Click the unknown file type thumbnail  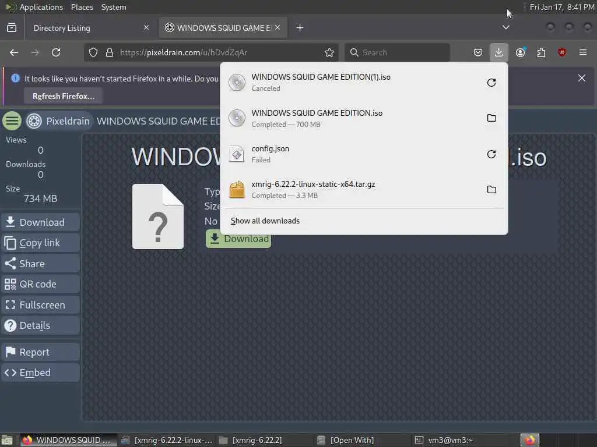pyautogui.click(x=157, y=217)
